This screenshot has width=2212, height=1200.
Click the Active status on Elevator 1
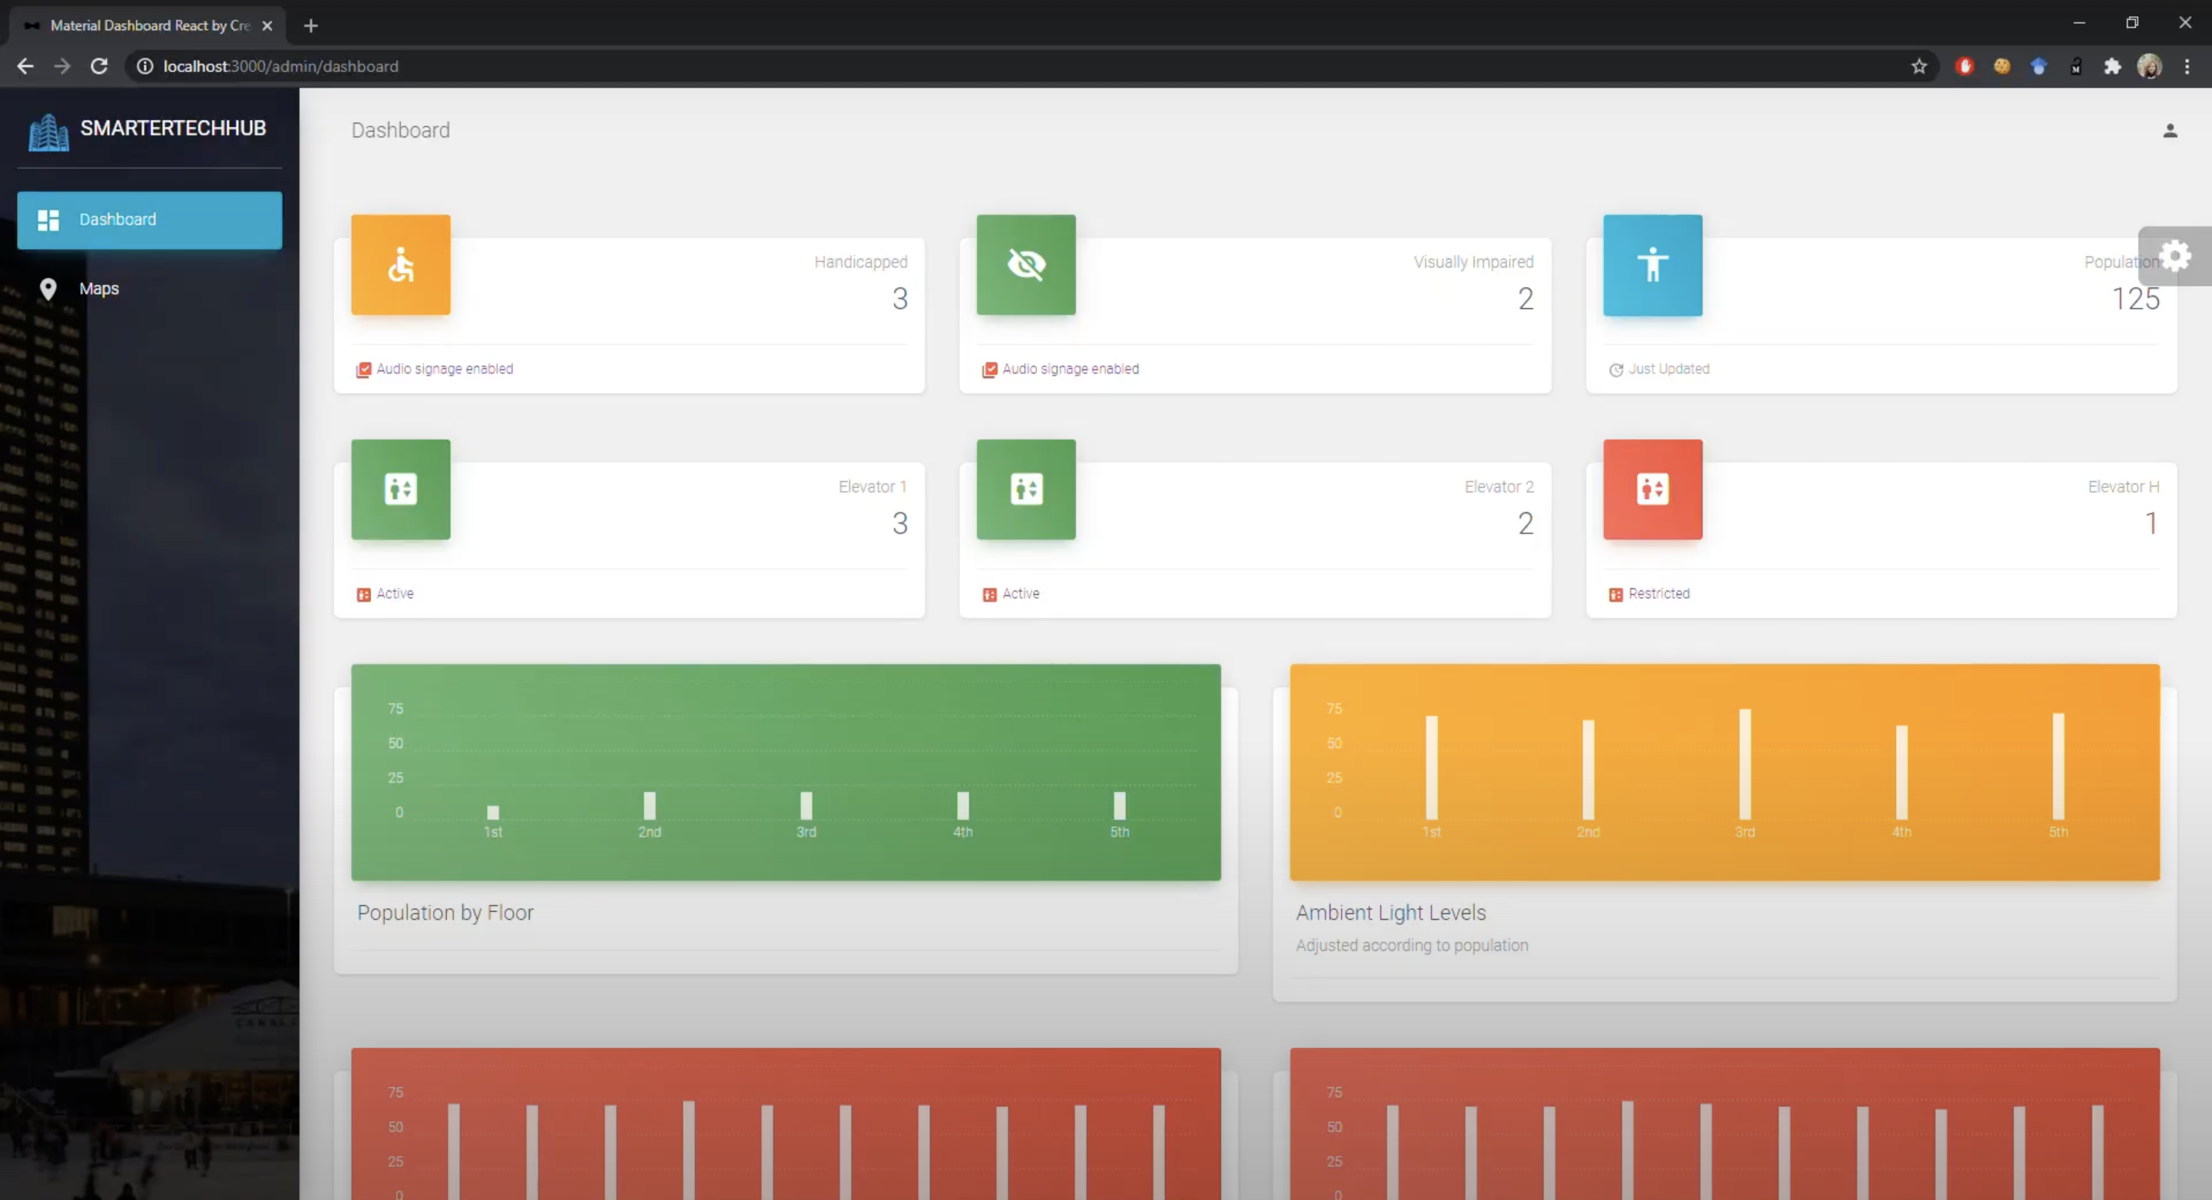[x=394, y=594]
